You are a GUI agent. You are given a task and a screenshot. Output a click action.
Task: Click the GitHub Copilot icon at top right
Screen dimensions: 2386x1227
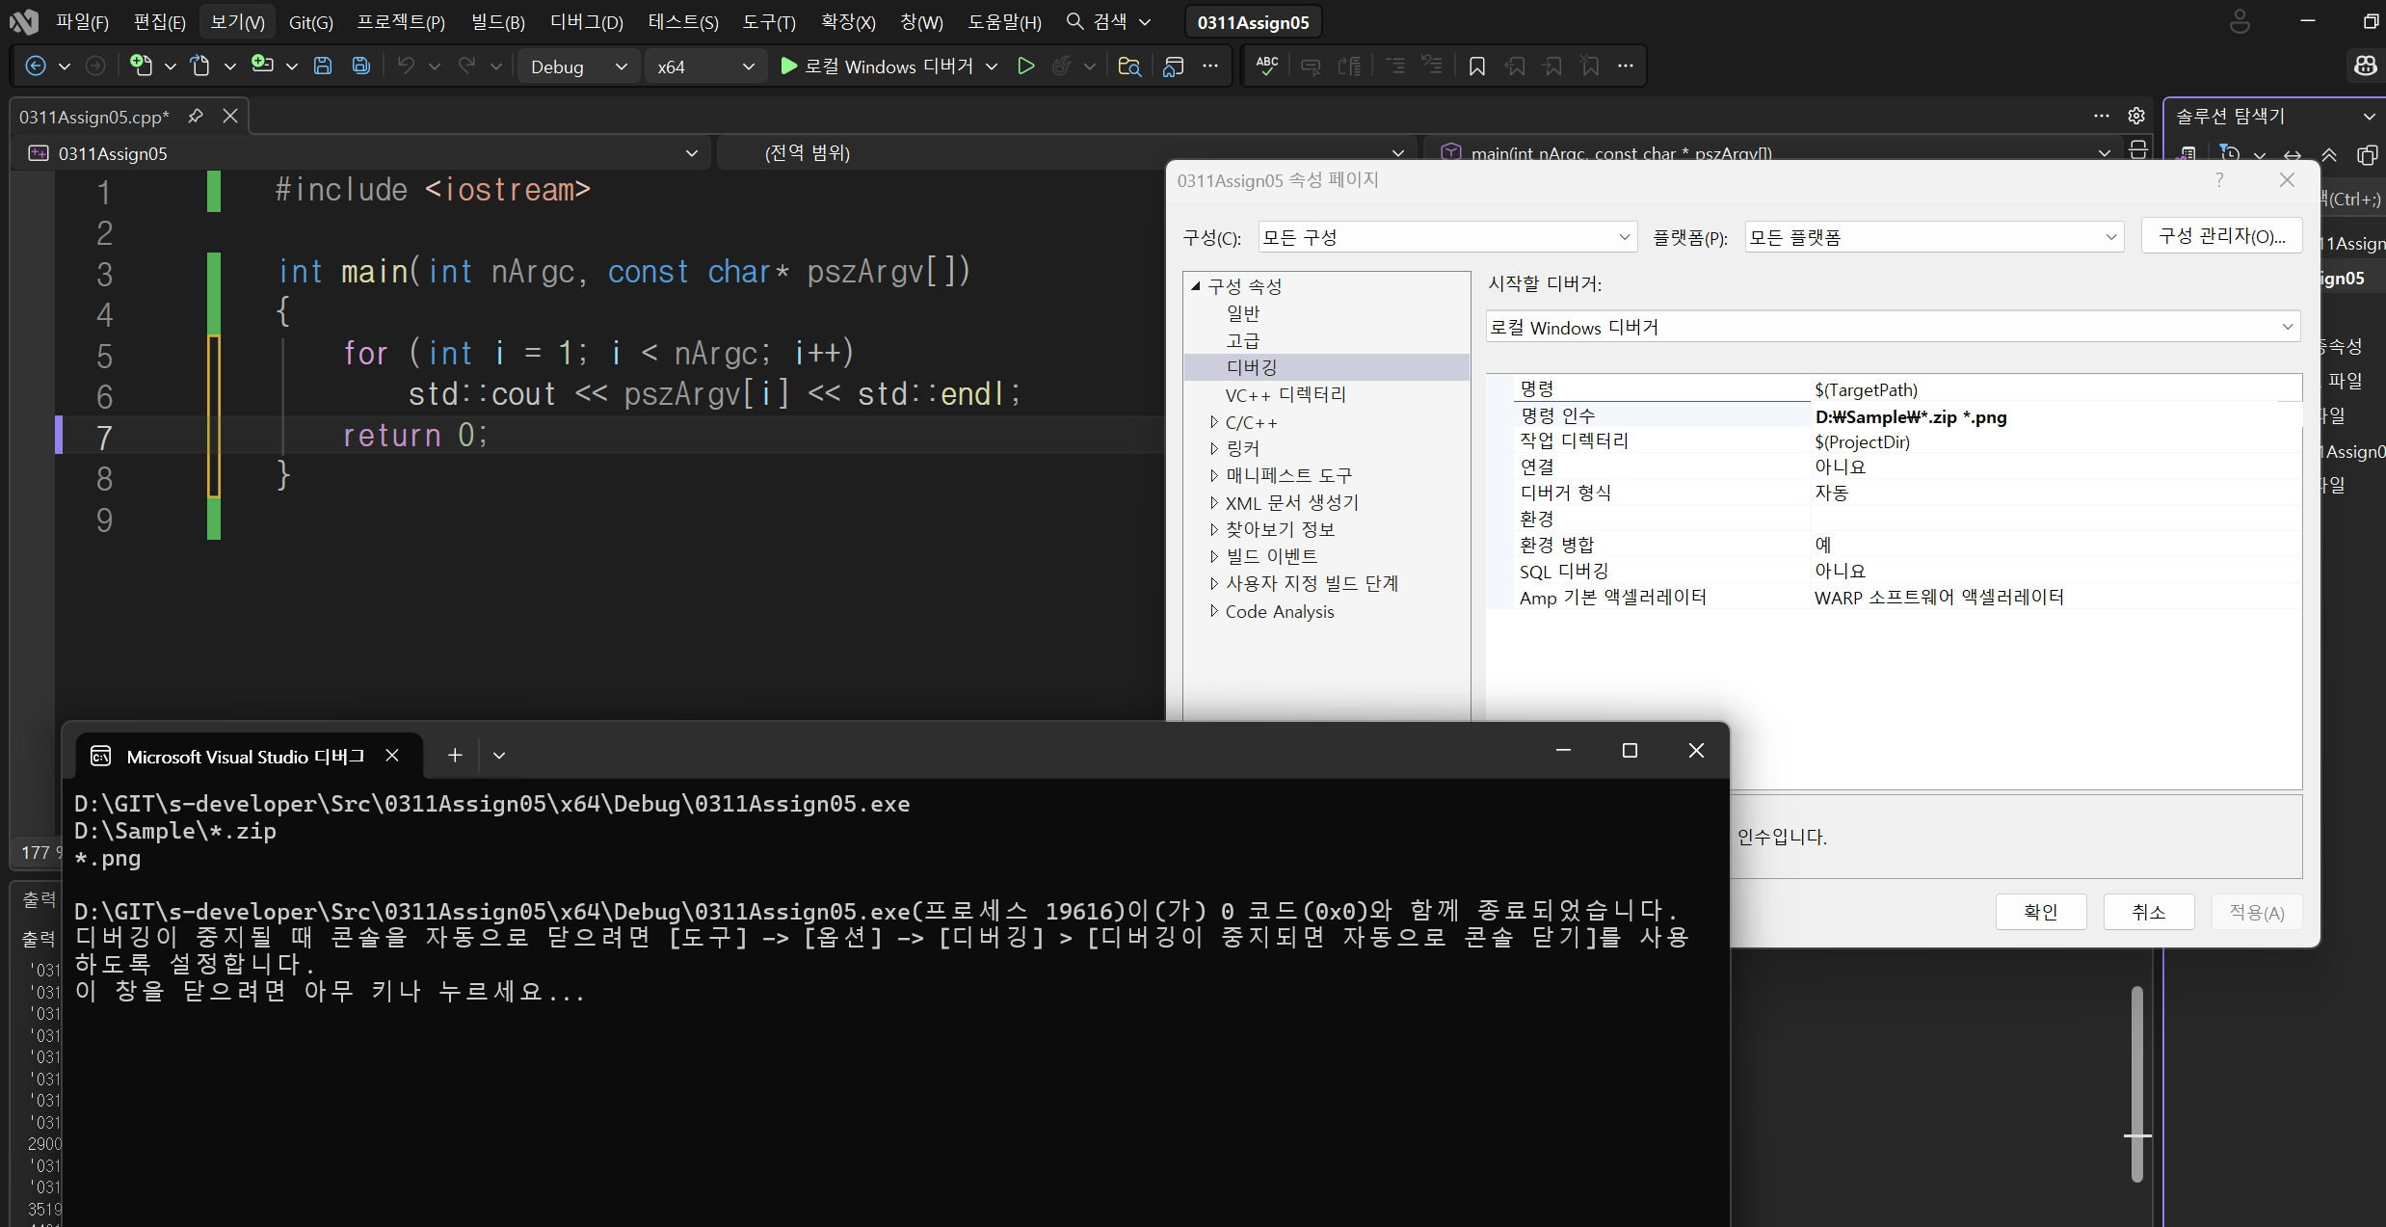point(2366,67)
